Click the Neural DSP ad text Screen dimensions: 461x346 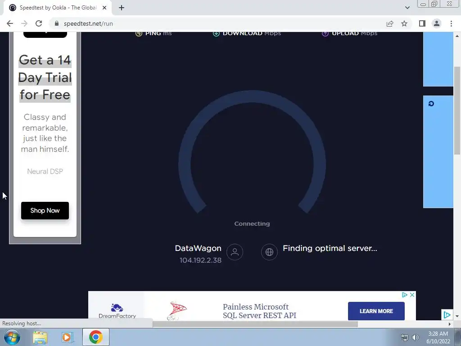45,172
